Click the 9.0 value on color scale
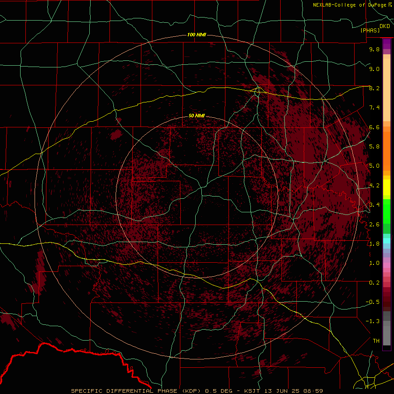This screenshot has width=394, height=394. tap(374, 69)
